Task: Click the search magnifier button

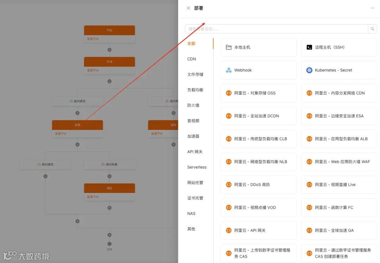Action: coord(373,29)
